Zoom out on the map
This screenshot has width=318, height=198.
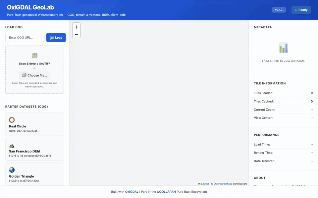tap(76, 34)
